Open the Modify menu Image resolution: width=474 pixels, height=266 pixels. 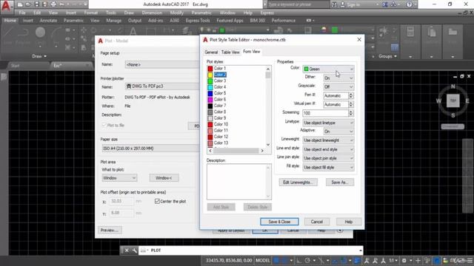176,13
